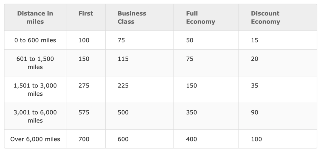Click First value 100 for 0–600 miles
The image size is (319, 151).
84,40
